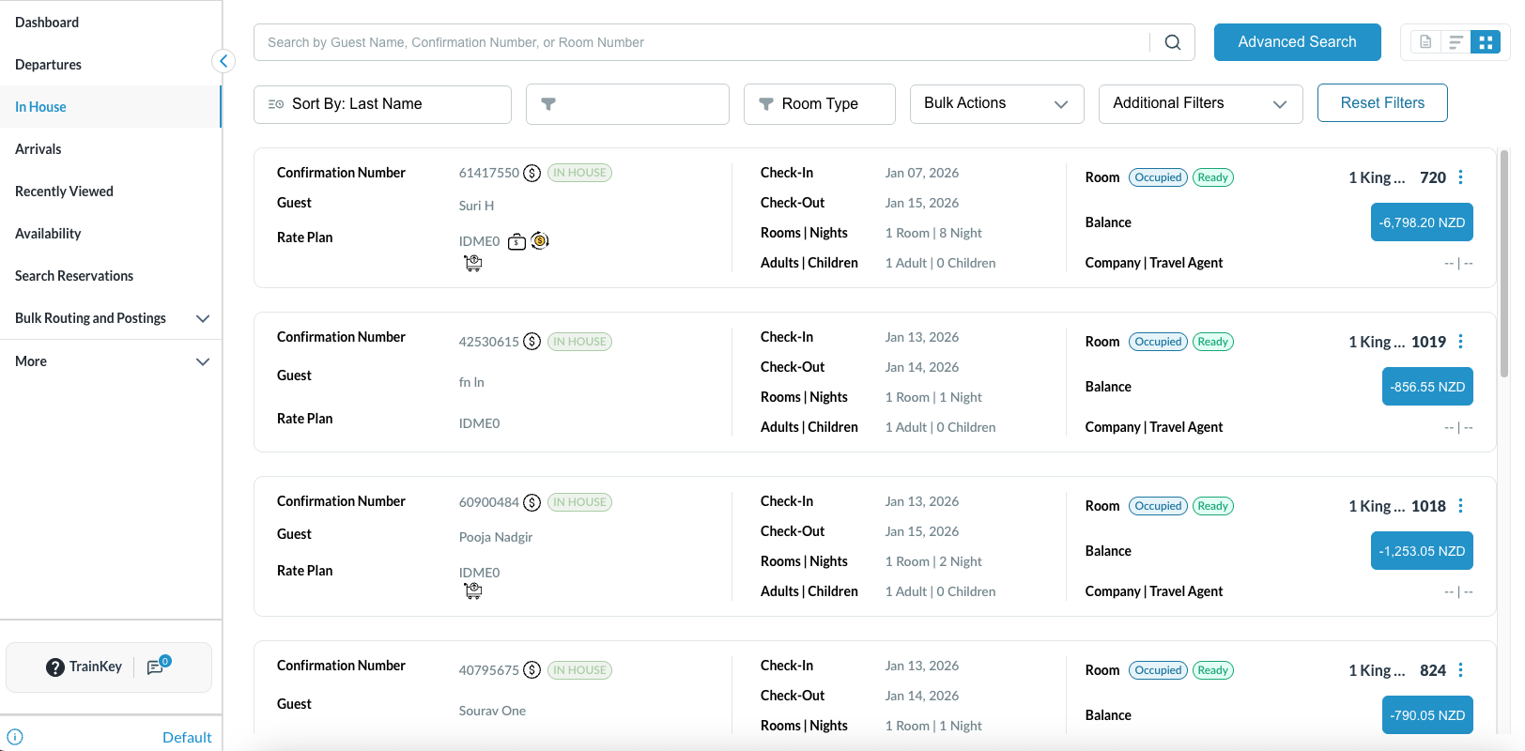Open three-dot menu for room 1019
1525x751 pixels.
pos(1460,342)
